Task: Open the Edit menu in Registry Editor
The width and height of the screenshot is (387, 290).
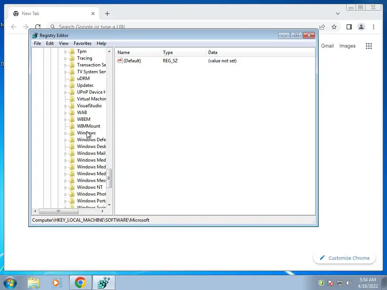Action: tap(50, 43)
